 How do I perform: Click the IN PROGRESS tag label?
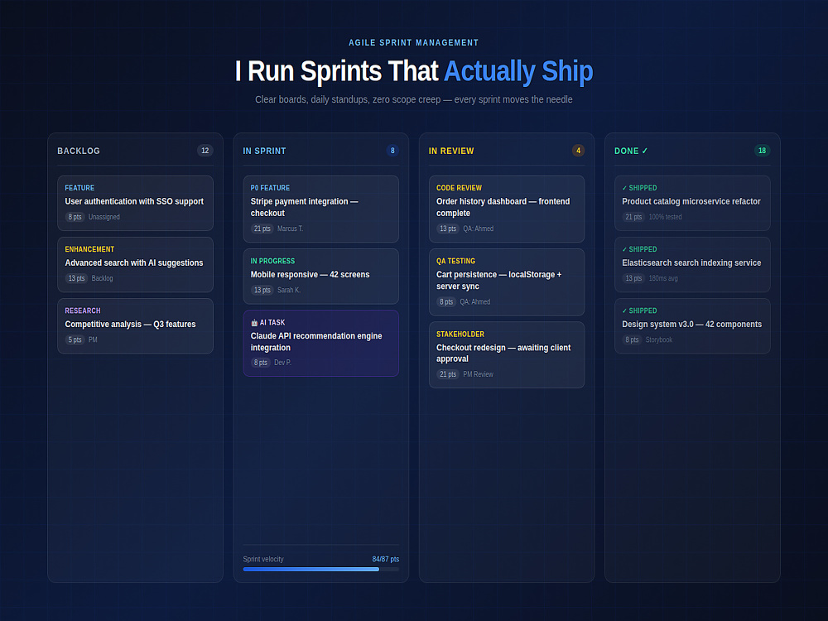pyautogui.click(x=272, y=261)
